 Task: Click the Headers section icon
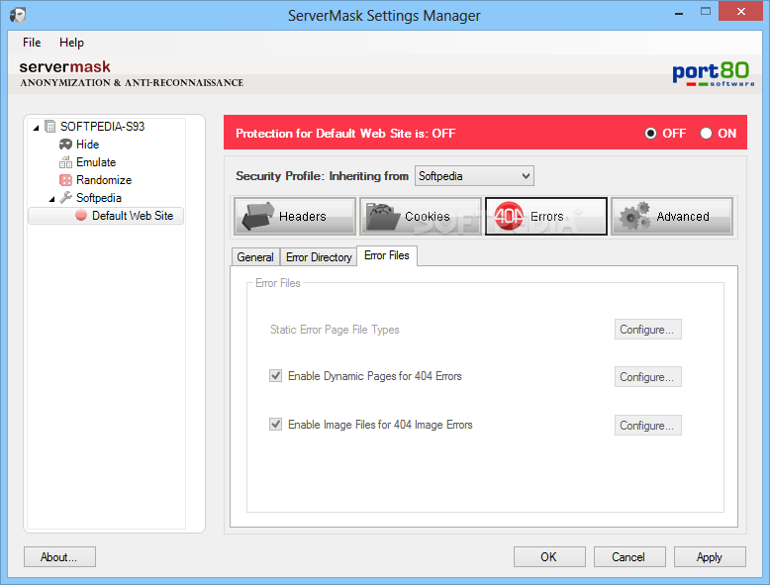tap(257, 216)
